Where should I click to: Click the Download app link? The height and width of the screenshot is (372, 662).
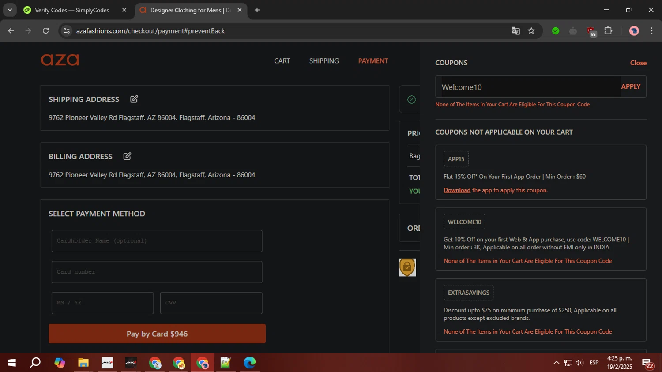[457, 190]
